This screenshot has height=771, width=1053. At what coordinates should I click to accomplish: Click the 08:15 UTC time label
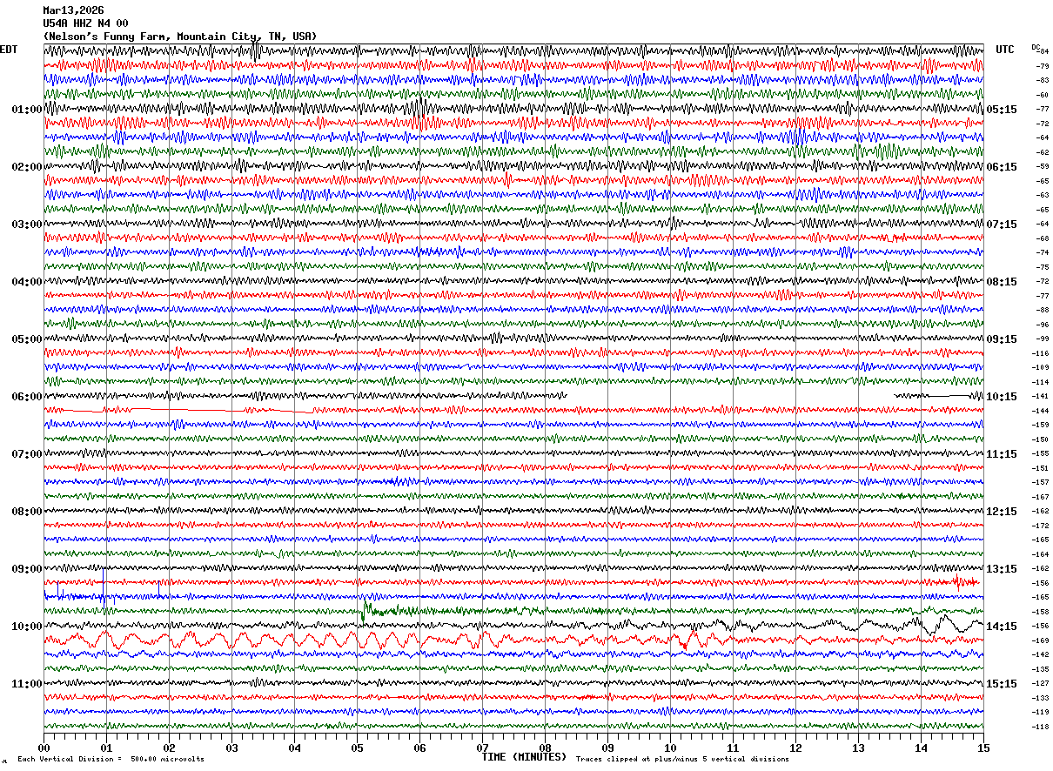click(1002, 282)
